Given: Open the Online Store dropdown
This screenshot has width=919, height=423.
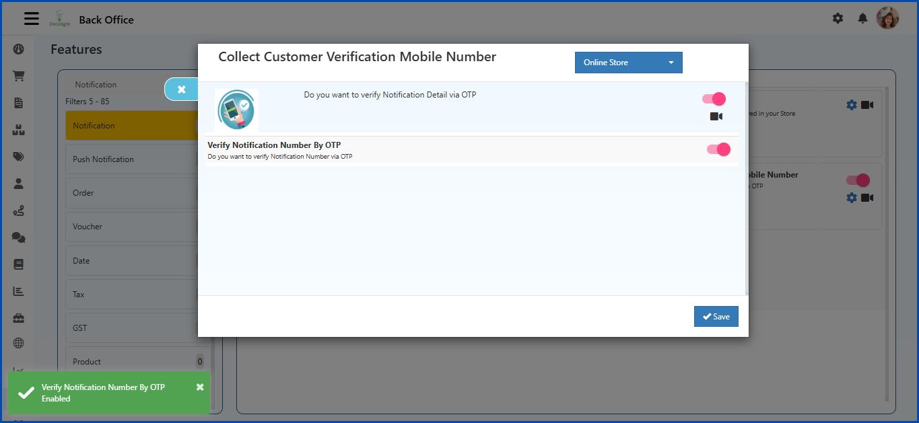Looking at the screenshot, I should [x=627, y=62].
